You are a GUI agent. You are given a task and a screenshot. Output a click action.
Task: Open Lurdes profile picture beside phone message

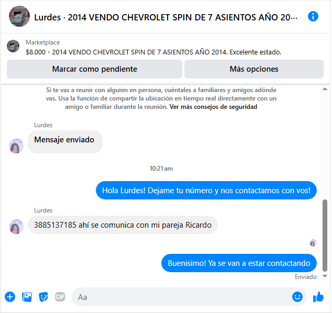pos(16,227)
